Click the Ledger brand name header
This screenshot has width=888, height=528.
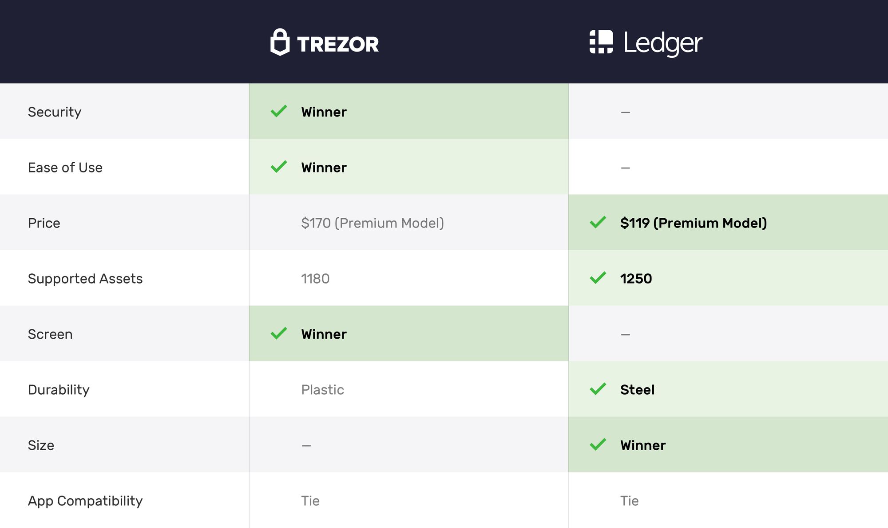tap(663, 44)
